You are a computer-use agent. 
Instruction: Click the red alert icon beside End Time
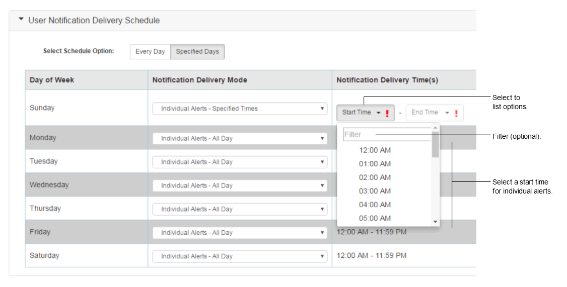(x=456, y=114)
